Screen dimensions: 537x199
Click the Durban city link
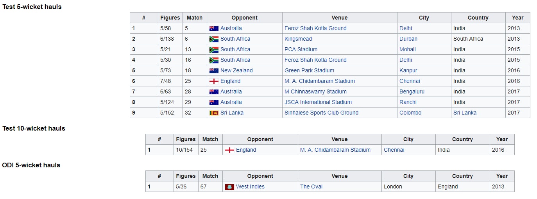tap(408, 39)
